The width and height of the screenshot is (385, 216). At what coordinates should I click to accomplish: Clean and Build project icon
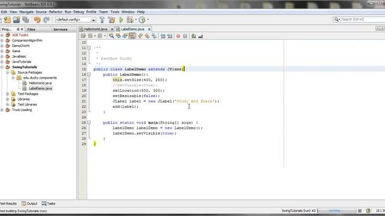(x=111, y=20)
